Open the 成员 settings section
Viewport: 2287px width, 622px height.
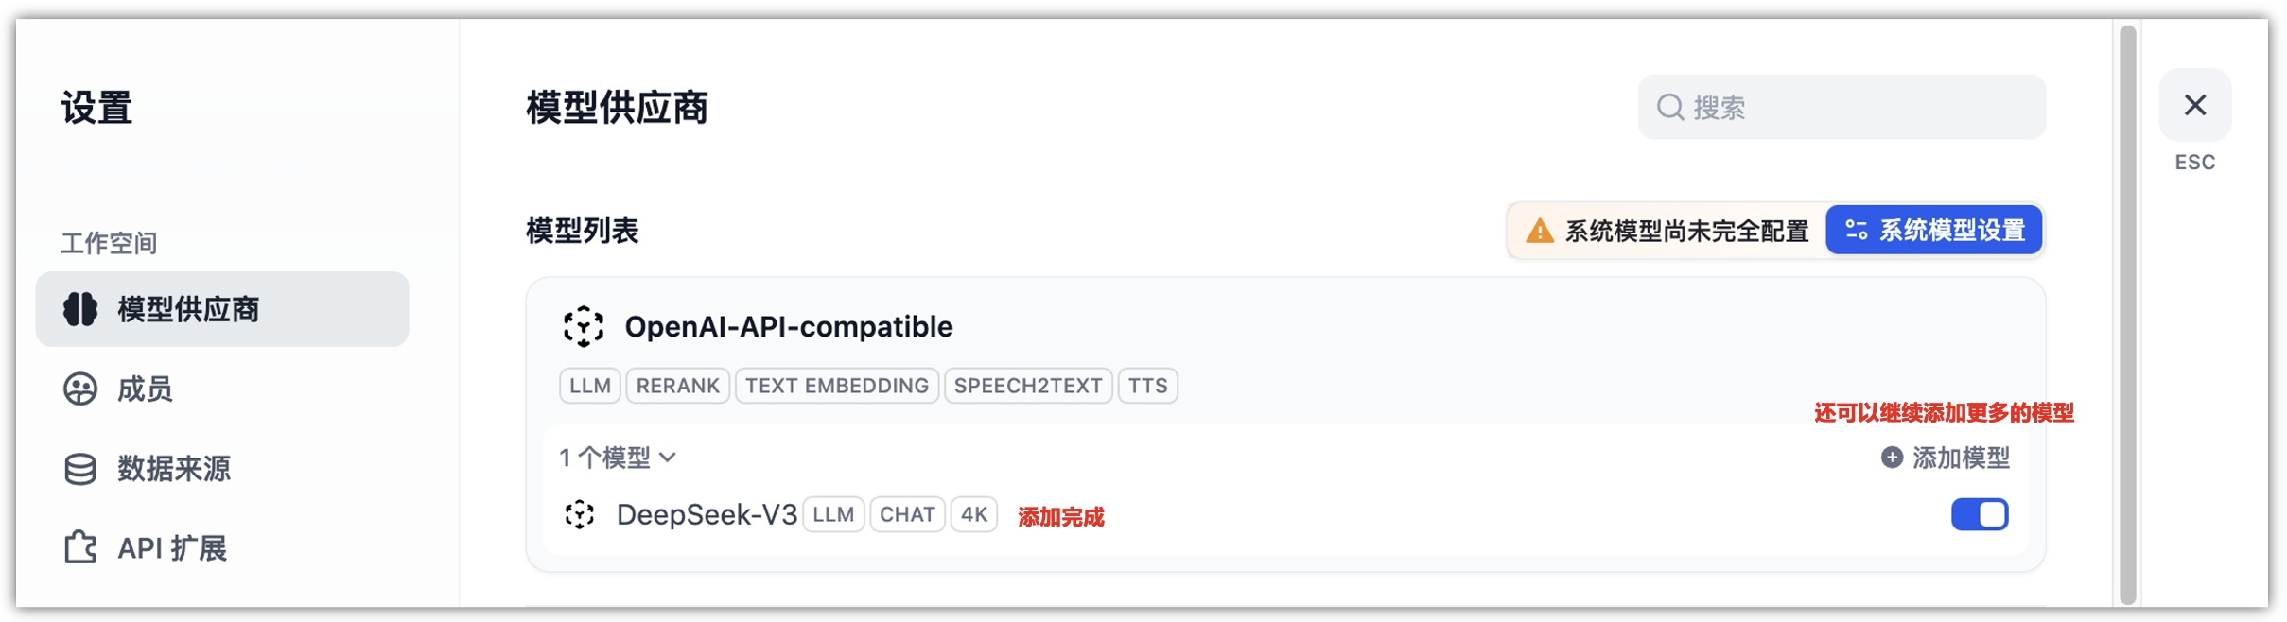(145, 389)
